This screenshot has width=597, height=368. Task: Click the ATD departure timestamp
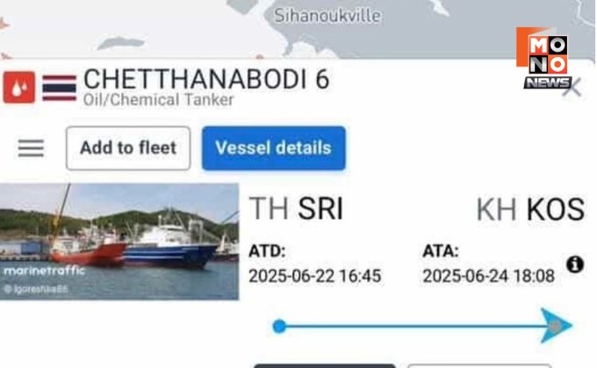coord(314,276)
